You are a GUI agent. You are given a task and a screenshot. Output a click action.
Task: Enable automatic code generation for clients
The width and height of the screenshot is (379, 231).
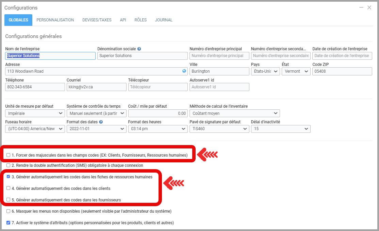(x=9, y=188)
